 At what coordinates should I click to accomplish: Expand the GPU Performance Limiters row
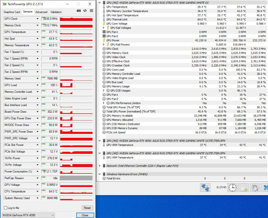tap(104, 103)
